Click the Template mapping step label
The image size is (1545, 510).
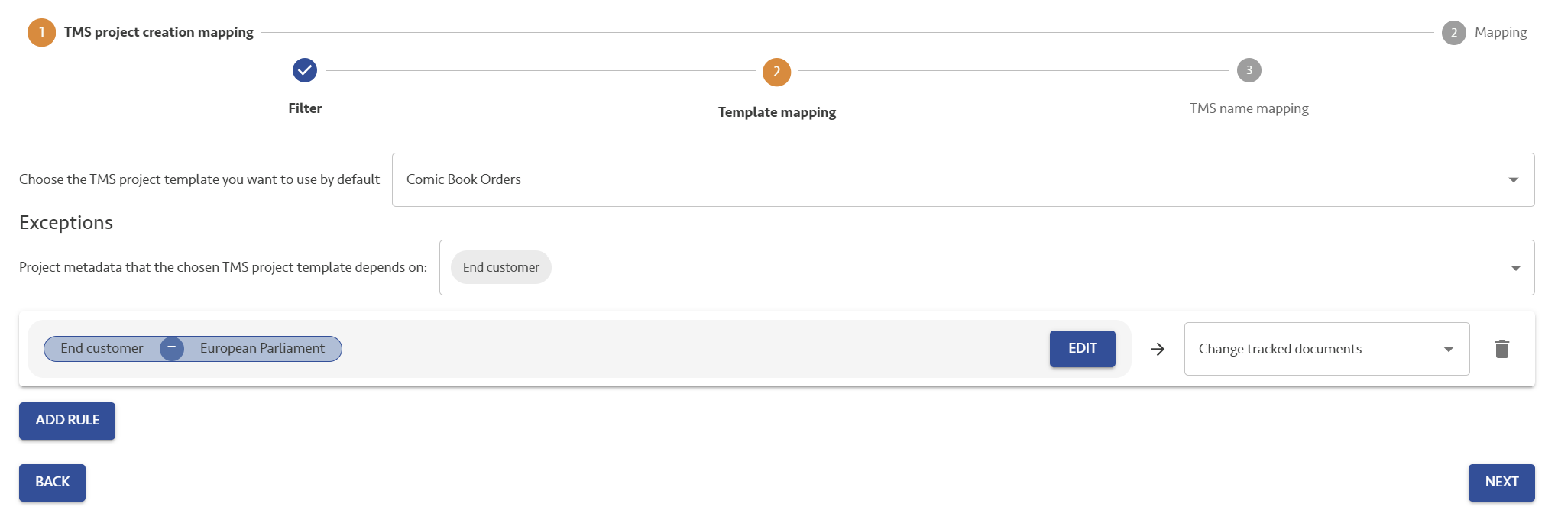click(776, 112)
